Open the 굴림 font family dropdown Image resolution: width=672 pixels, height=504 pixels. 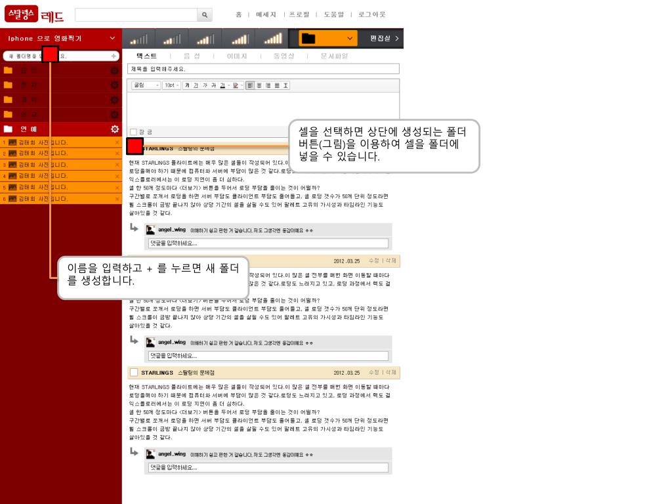tap(146, 85)
